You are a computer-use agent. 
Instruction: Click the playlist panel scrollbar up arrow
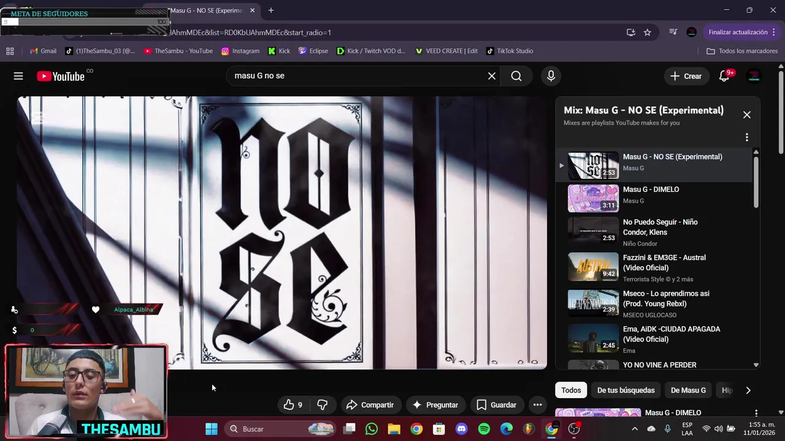[x=756, y=152]
